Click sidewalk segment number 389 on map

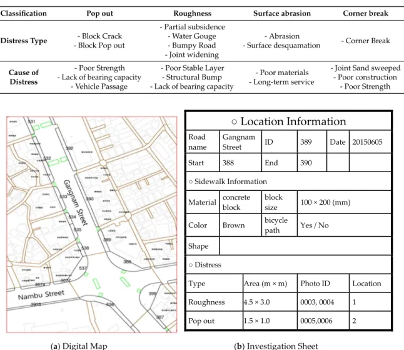click(107, 240)
